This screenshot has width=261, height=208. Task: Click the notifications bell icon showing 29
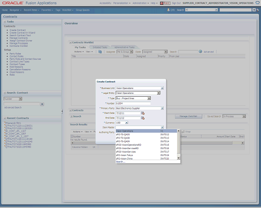pyautogui.click(x=168, y=10)
